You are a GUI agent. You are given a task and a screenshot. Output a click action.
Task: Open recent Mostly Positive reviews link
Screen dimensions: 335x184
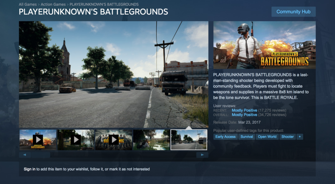[x=244, y=110]
